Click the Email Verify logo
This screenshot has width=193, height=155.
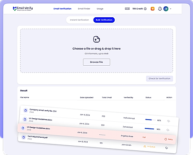click(23, 8)
